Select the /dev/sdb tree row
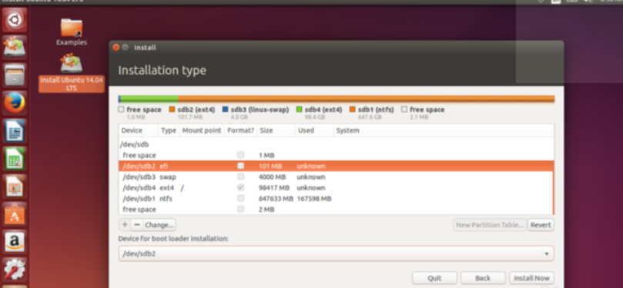This screenshot has width=623, height=288. click(x=336, y=144)
